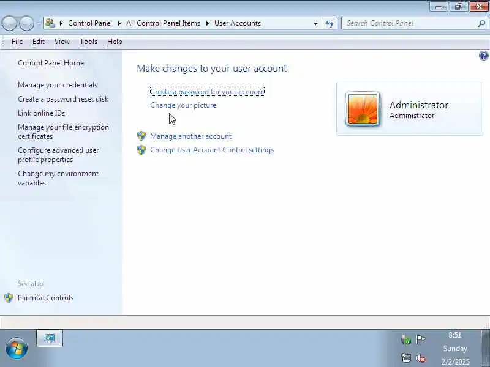Click the Back navigation arrow button

point(9,23)
